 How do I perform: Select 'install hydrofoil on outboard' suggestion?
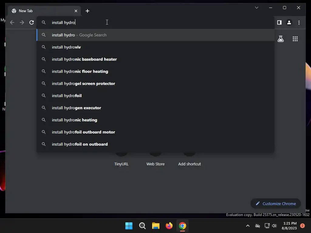(155, 144)
